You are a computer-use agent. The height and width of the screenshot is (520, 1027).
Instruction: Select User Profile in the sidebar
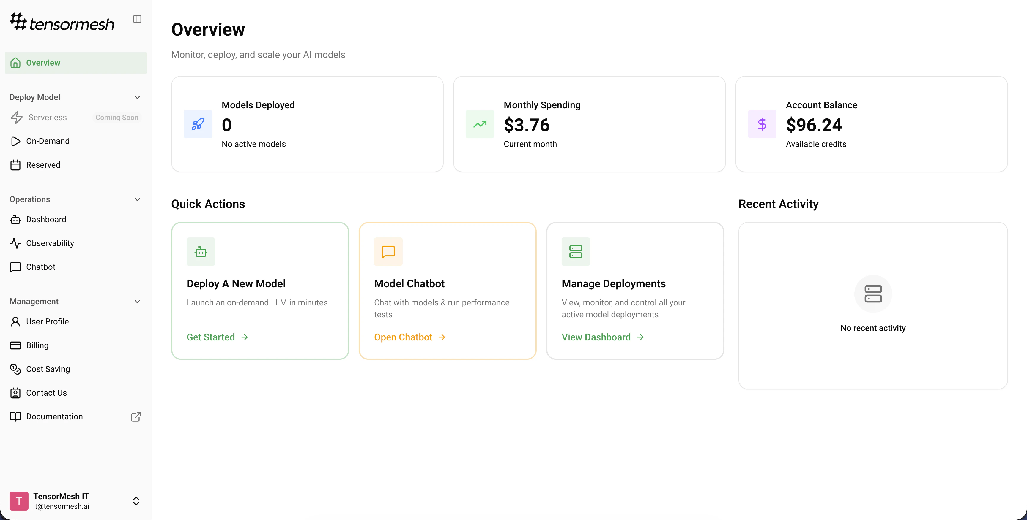[x=47, y=321]
